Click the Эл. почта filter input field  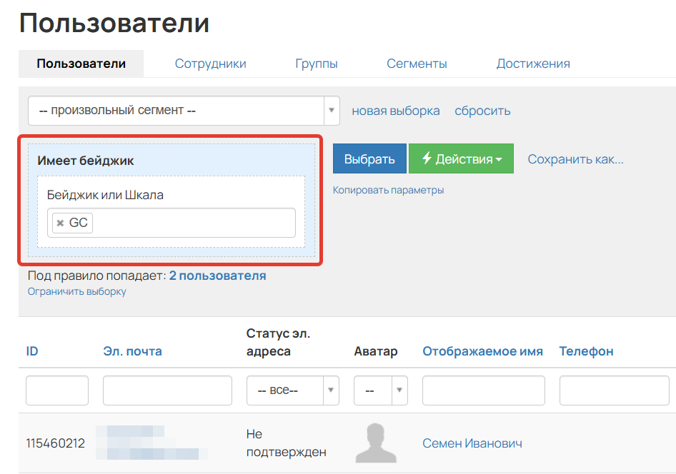166,390
